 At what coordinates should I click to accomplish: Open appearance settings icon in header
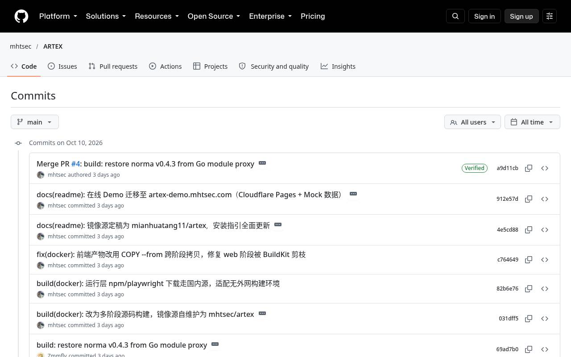tap(550, 16)
